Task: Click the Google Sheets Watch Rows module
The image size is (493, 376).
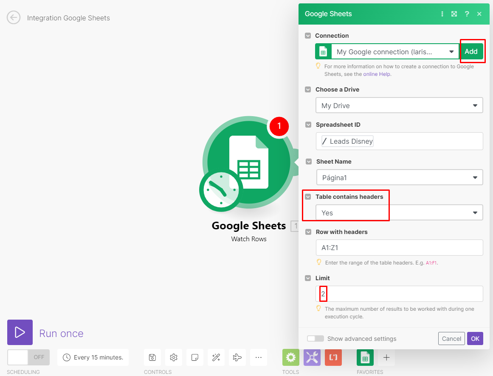Action: coord(248,163)
